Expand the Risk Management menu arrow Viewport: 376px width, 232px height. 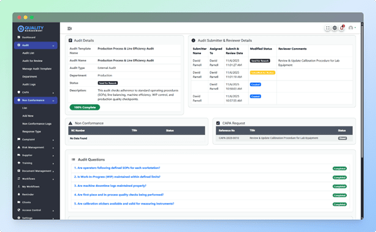(x=53, y=148)
